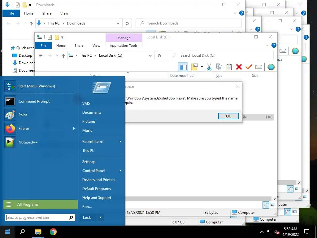Screen dimensions: 317x238
Task: Click the magnifier icon in Start search box
Action: pos(71,218)
